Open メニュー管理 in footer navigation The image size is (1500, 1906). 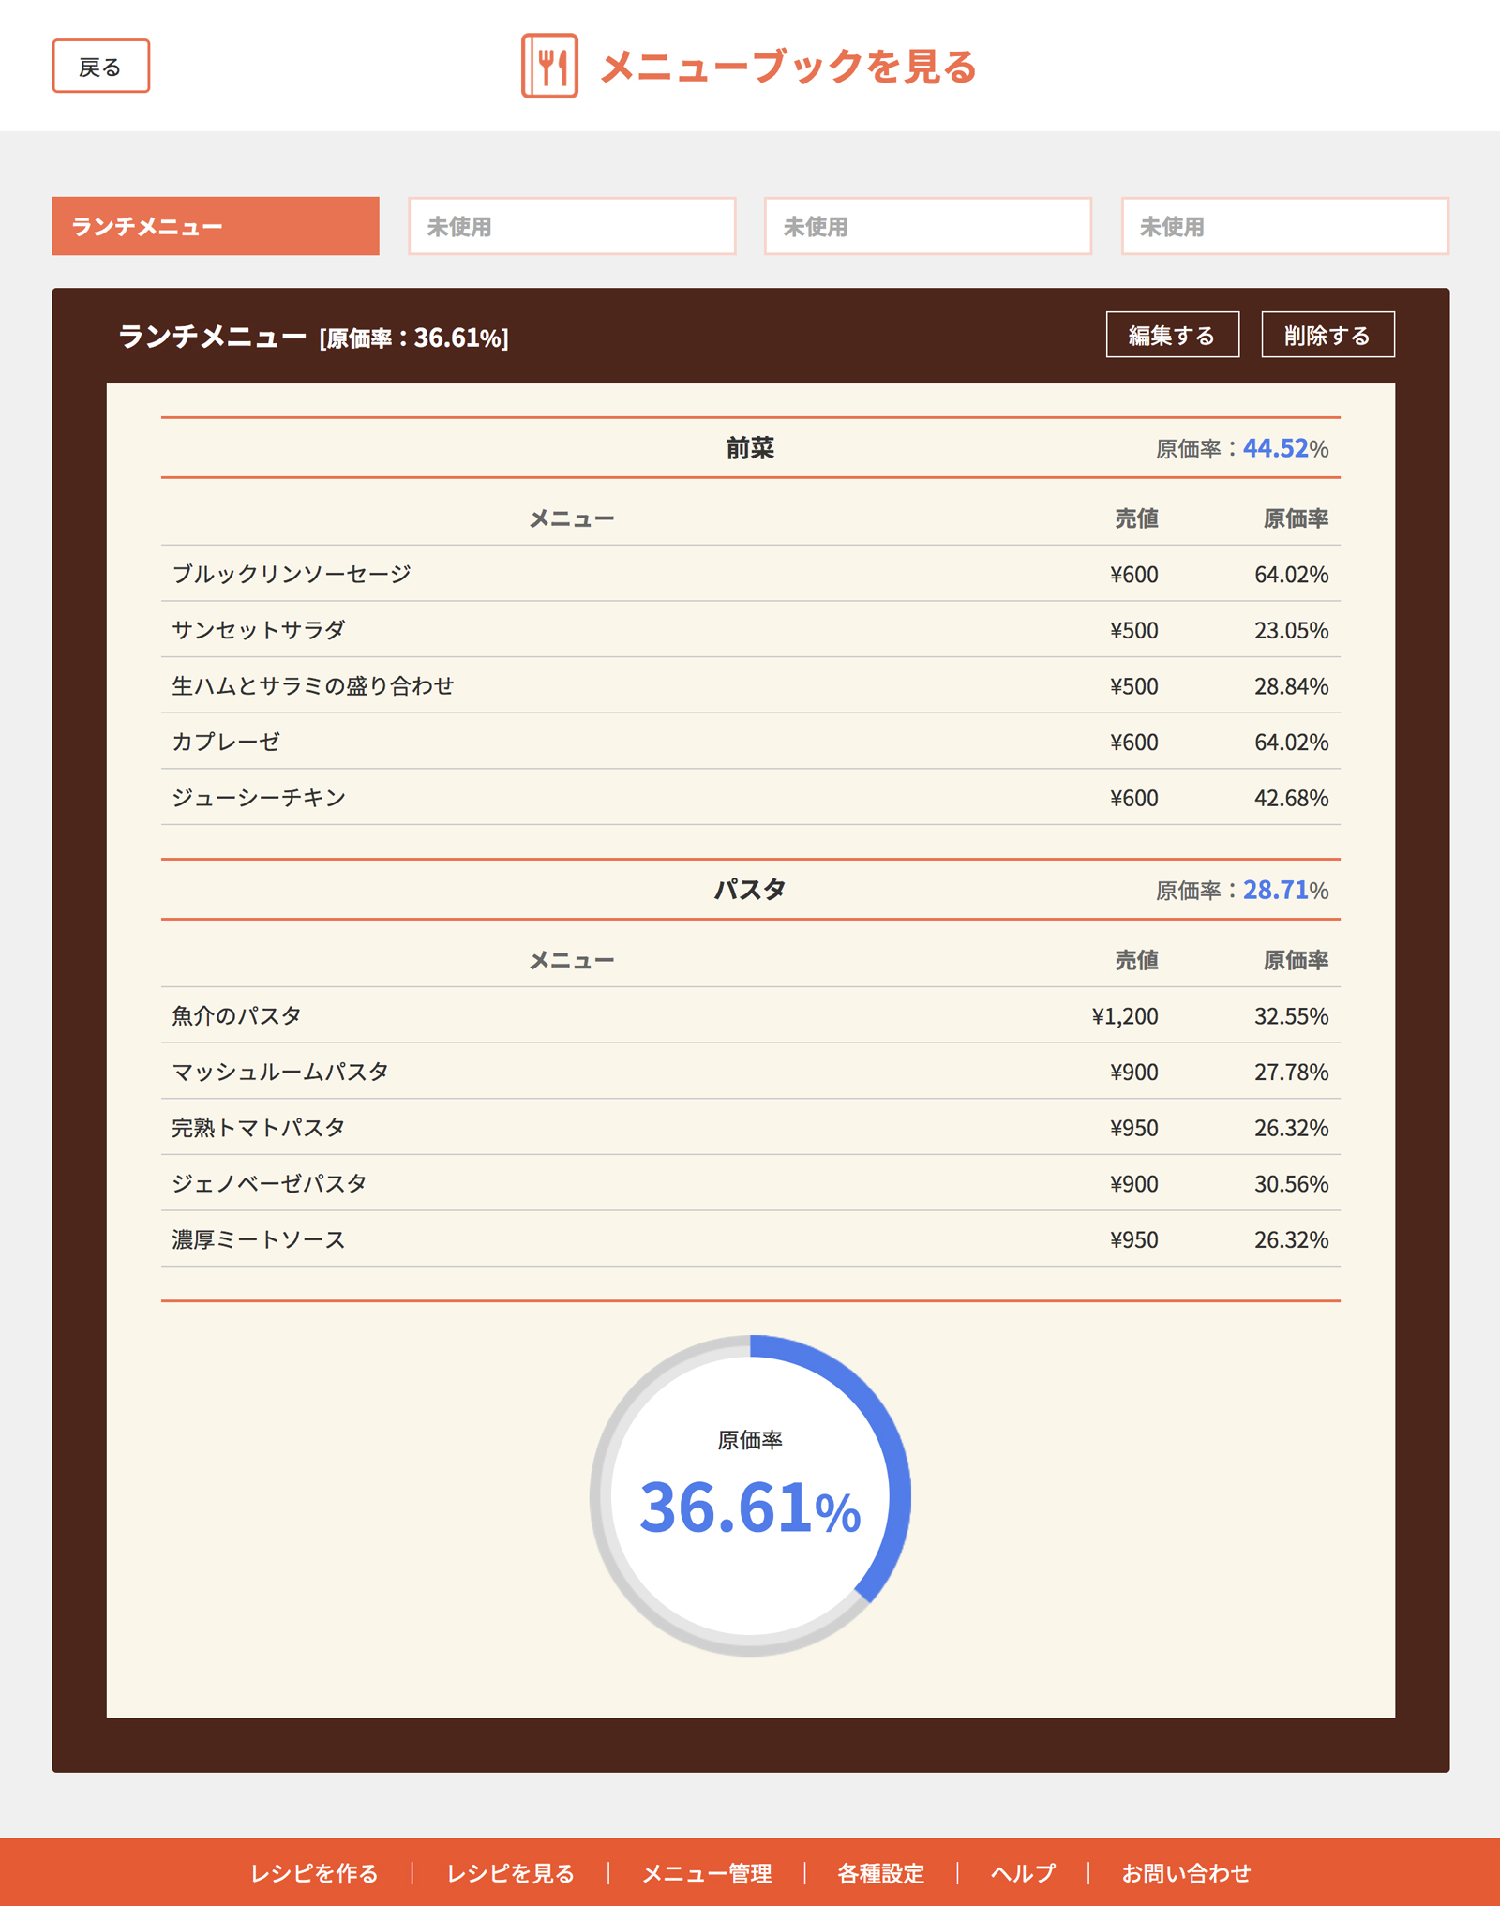coord(707,1872)
